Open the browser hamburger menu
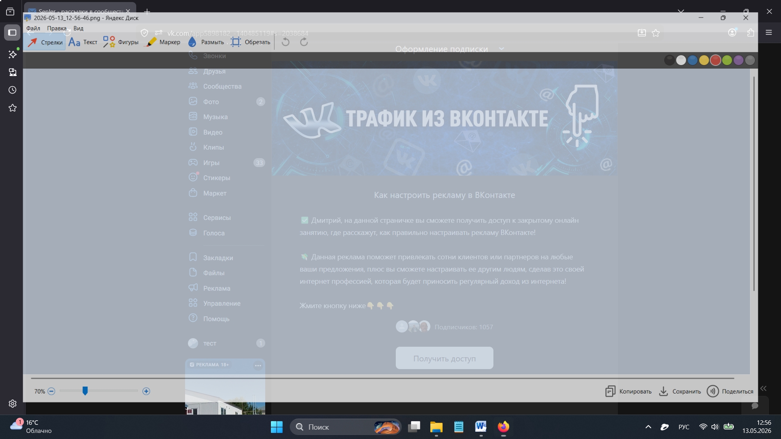 pos(769,33)
